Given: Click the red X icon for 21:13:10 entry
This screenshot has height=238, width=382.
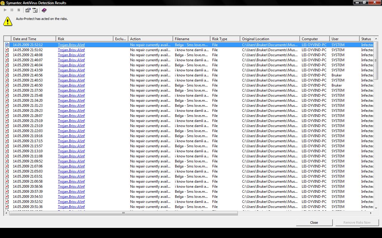Looking at the screenshot, I should point(7,151).
